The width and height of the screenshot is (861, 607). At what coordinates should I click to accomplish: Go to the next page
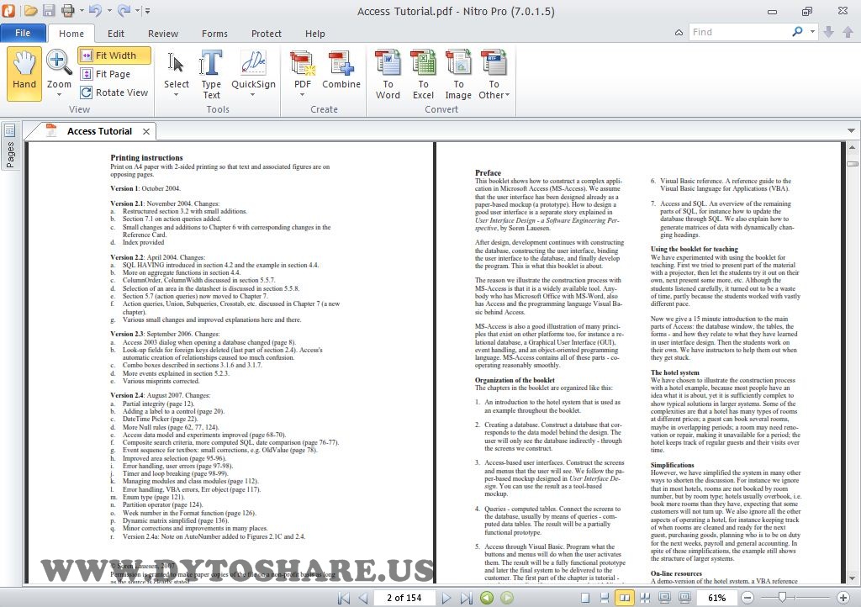(446, 598)
